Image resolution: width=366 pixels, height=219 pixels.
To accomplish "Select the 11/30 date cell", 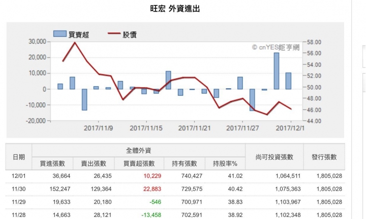I will point(18,189).
